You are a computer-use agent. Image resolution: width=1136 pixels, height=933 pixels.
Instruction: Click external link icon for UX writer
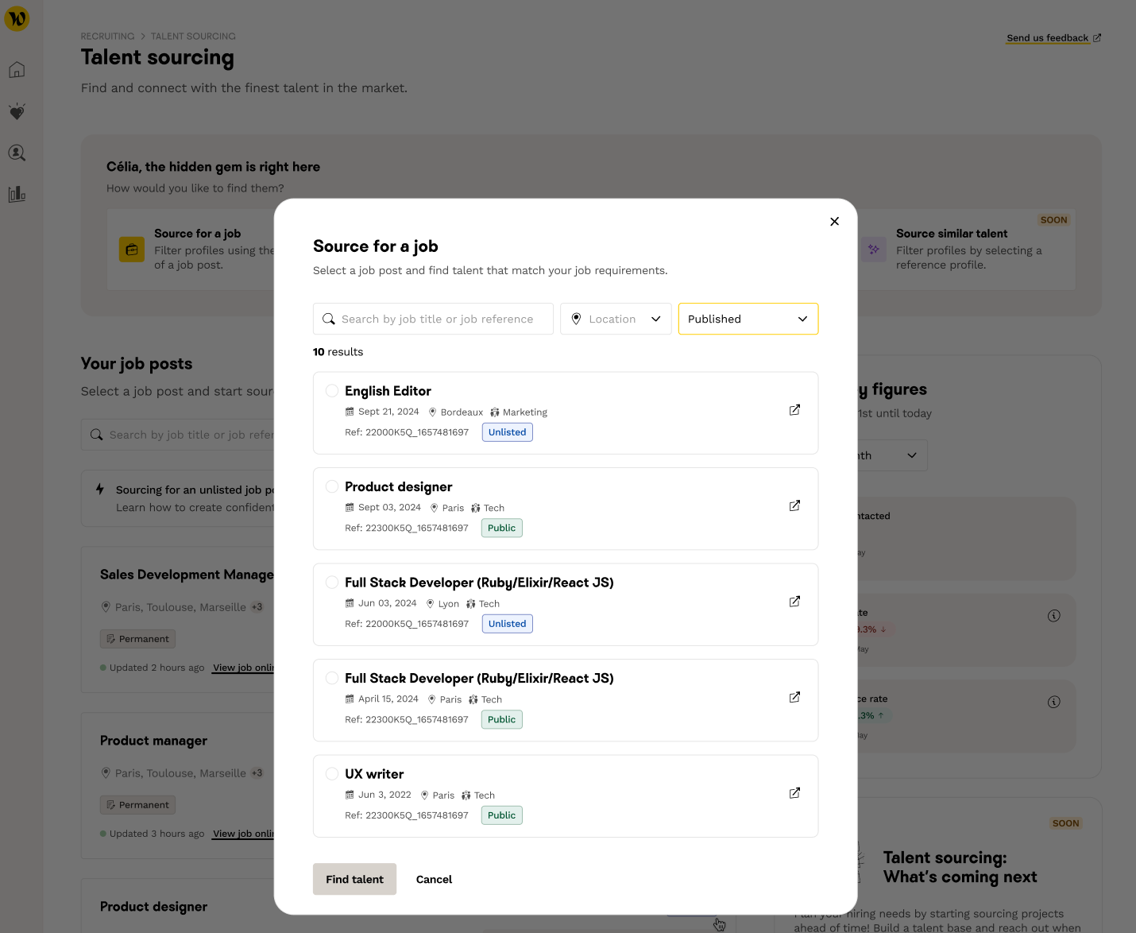pyautogui.click(x=794, y=793)
